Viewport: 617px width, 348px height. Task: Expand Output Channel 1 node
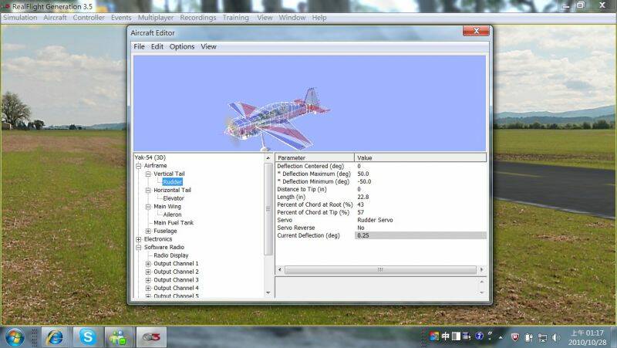148,264
